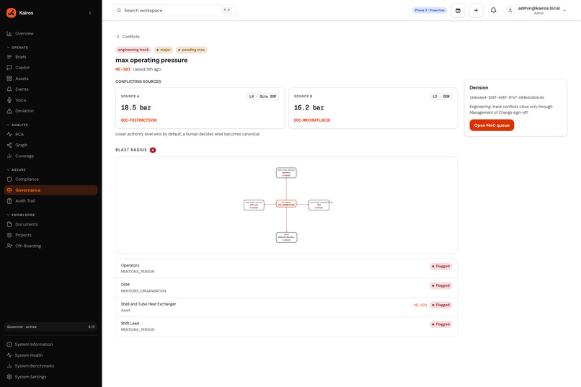Click the Graph nodes icon
Screen dimensions: 581x387
click(9, 145)
